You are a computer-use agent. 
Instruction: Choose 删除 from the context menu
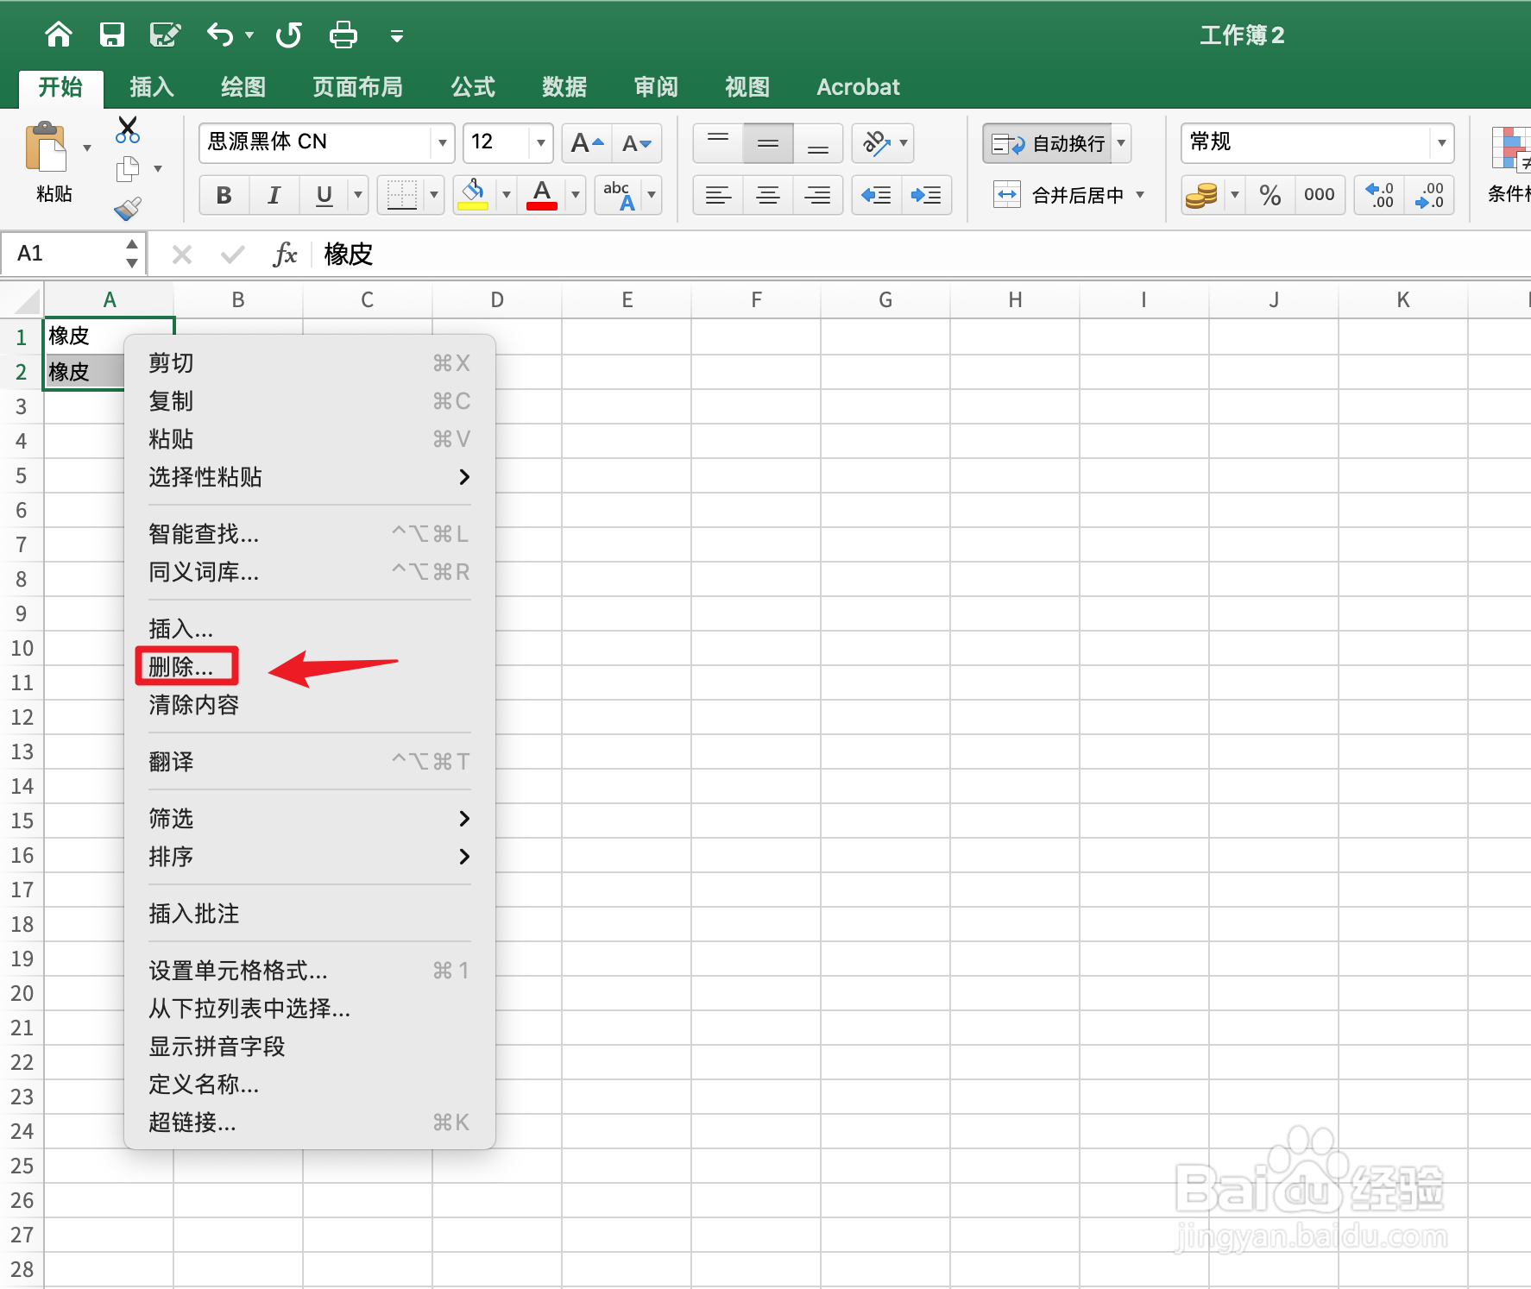[185, 665]
